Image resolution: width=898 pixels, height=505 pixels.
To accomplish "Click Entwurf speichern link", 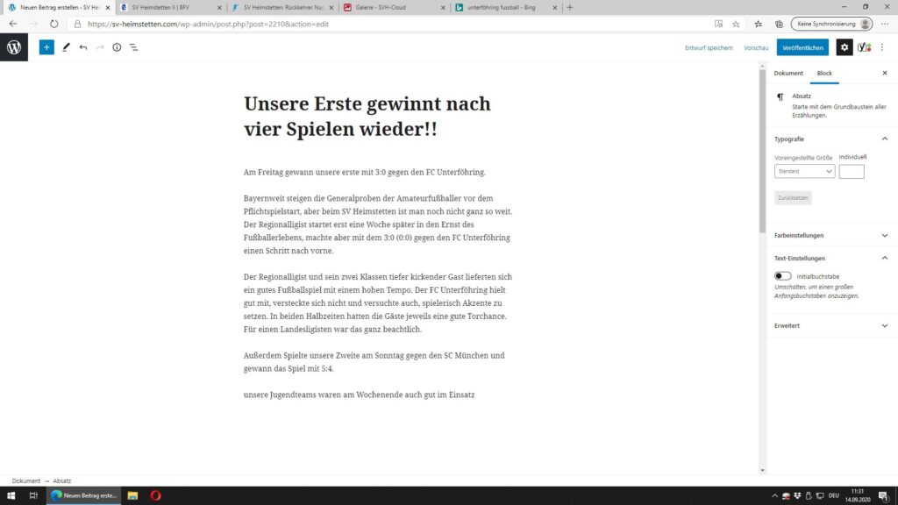I will click(709, 47).
